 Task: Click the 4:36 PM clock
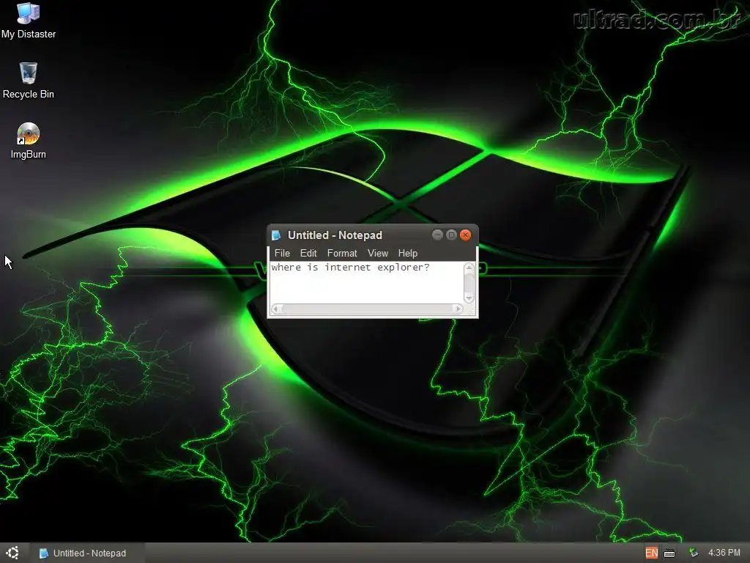(724, 553)
